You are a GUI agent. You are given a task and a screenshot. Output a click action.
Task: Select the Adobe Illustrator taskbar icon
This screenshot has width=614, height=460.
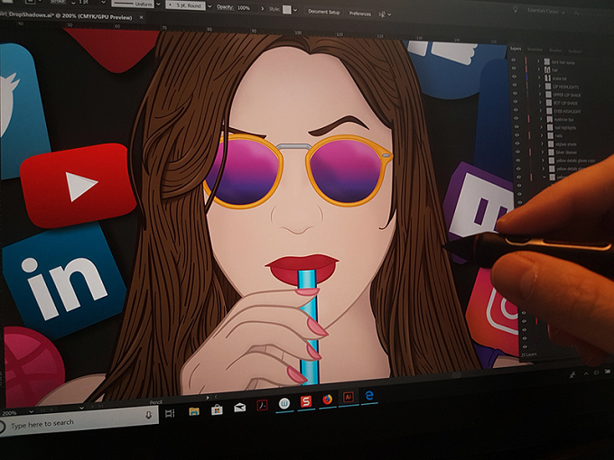[x=349, y=398]
